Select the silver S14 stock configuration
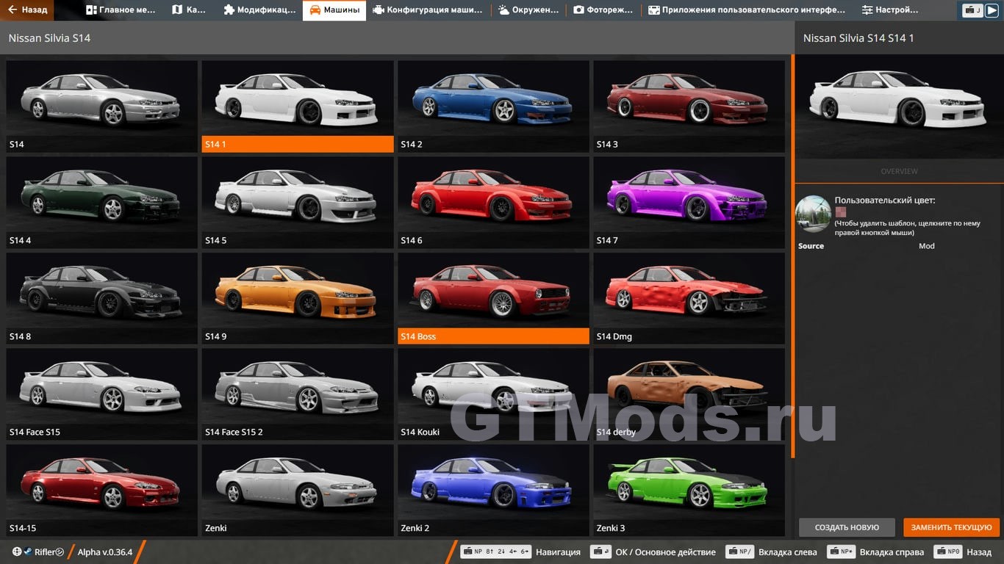 101,106
